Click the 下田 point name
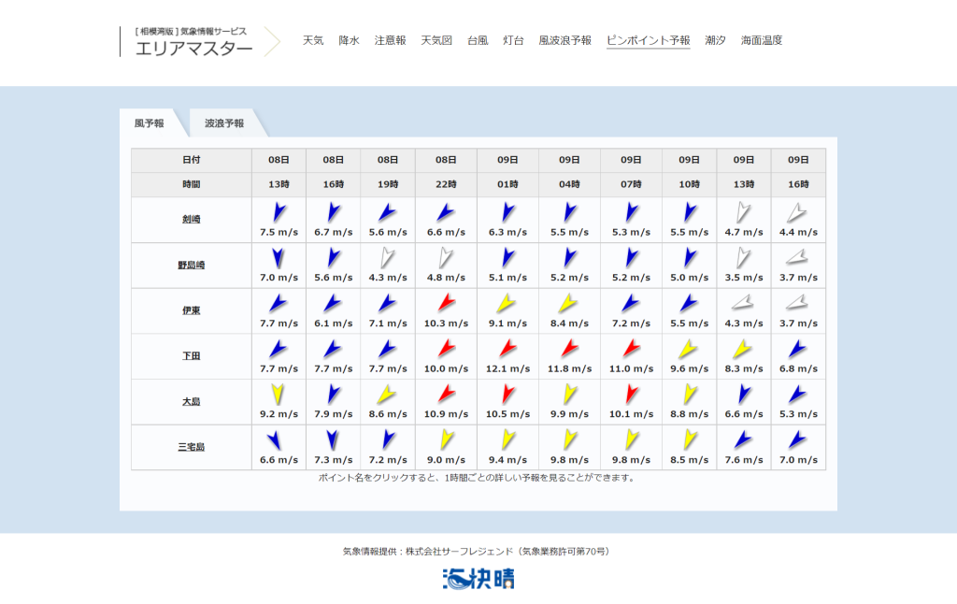This screenshot has height=604, width=957. (191, 356)
